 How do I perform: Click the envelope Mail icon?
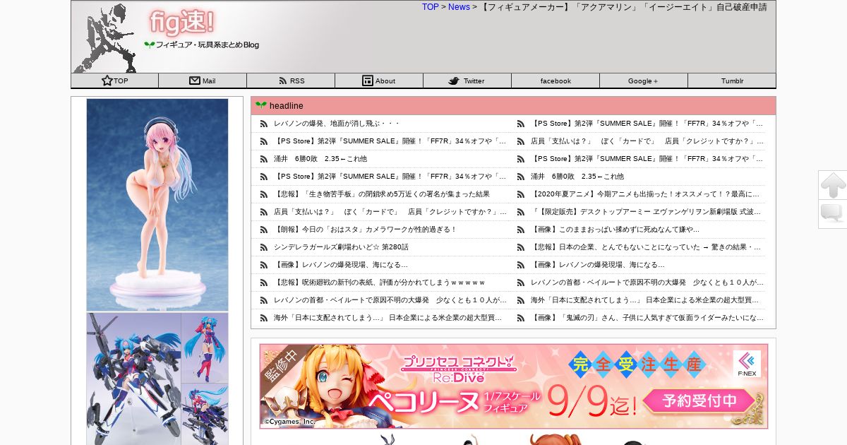pyautogui.click(x=195, y=81)
